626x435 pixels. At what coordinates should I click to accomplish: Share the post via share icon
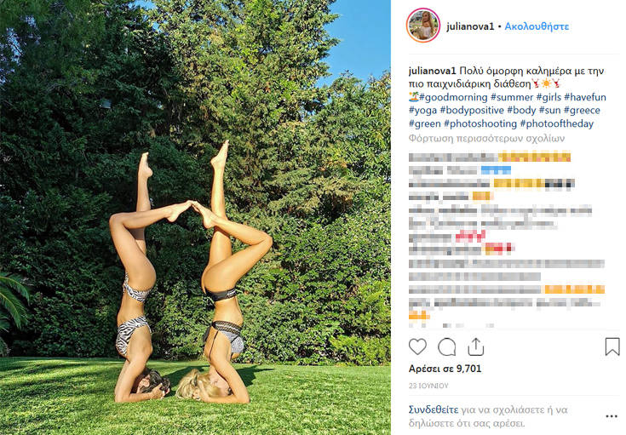tap(475, 346)
